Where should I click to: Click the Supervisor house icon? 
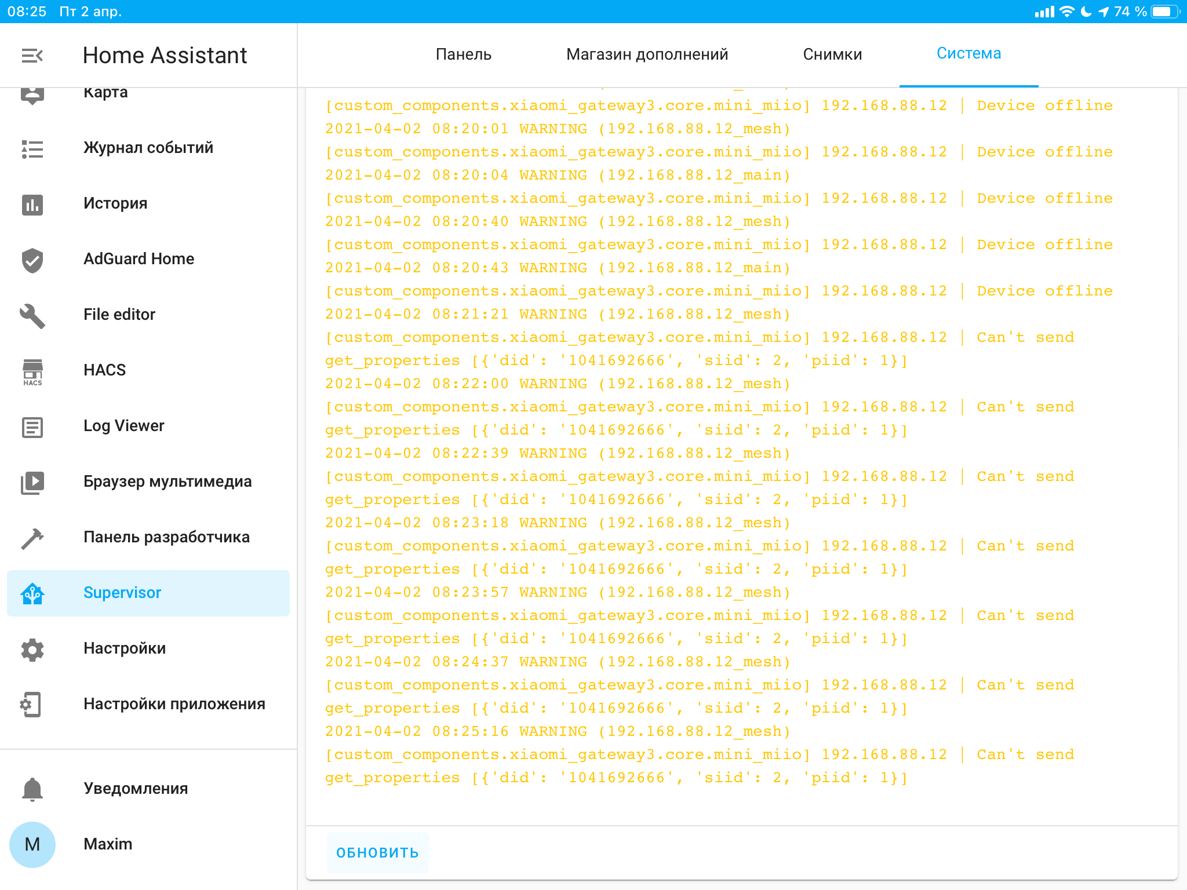32,593
